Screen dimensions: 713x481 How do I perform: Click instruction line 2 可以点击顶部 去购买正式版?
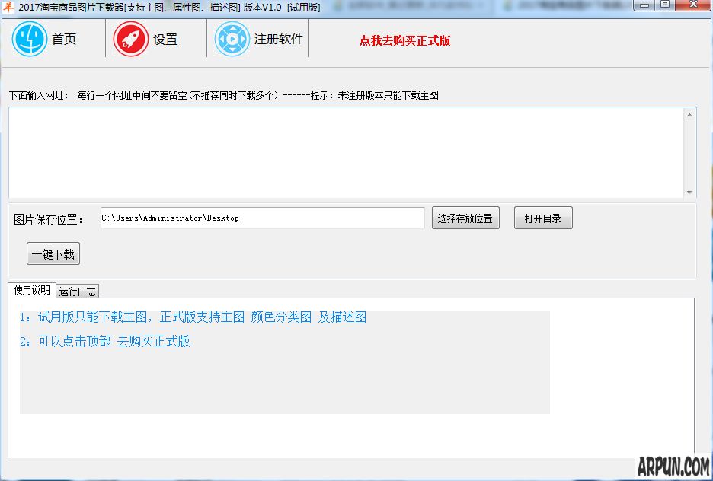tap(104, 341)
